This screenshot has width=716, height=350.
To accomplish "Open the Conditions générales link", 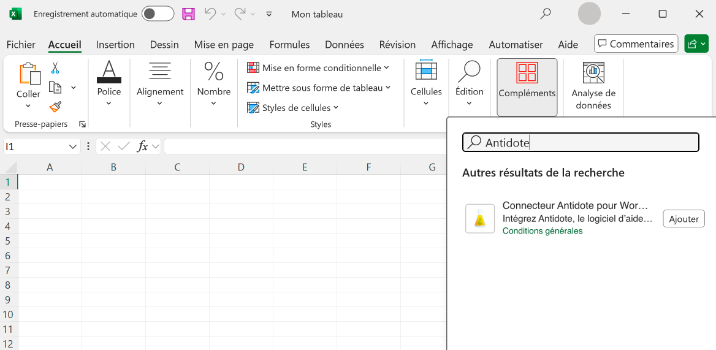I will (x=542, y=231).
